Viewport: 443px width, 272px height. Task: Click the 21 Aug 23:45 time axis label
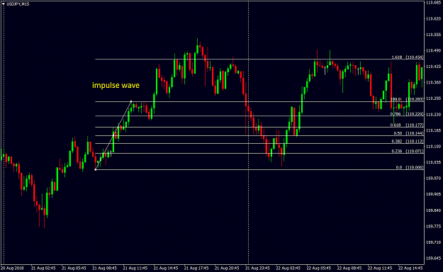tap(258, 268)
